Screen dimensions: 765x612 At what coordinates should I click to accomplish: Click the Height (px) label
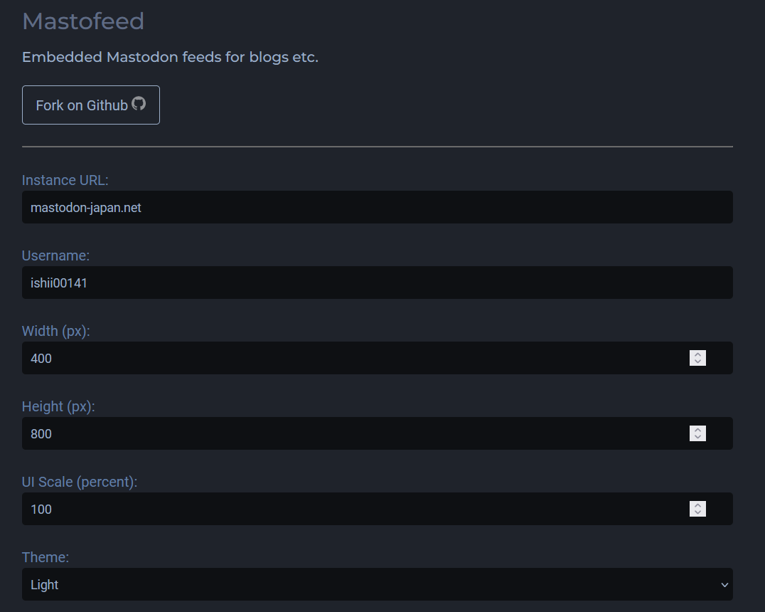[x=58, y=406]
